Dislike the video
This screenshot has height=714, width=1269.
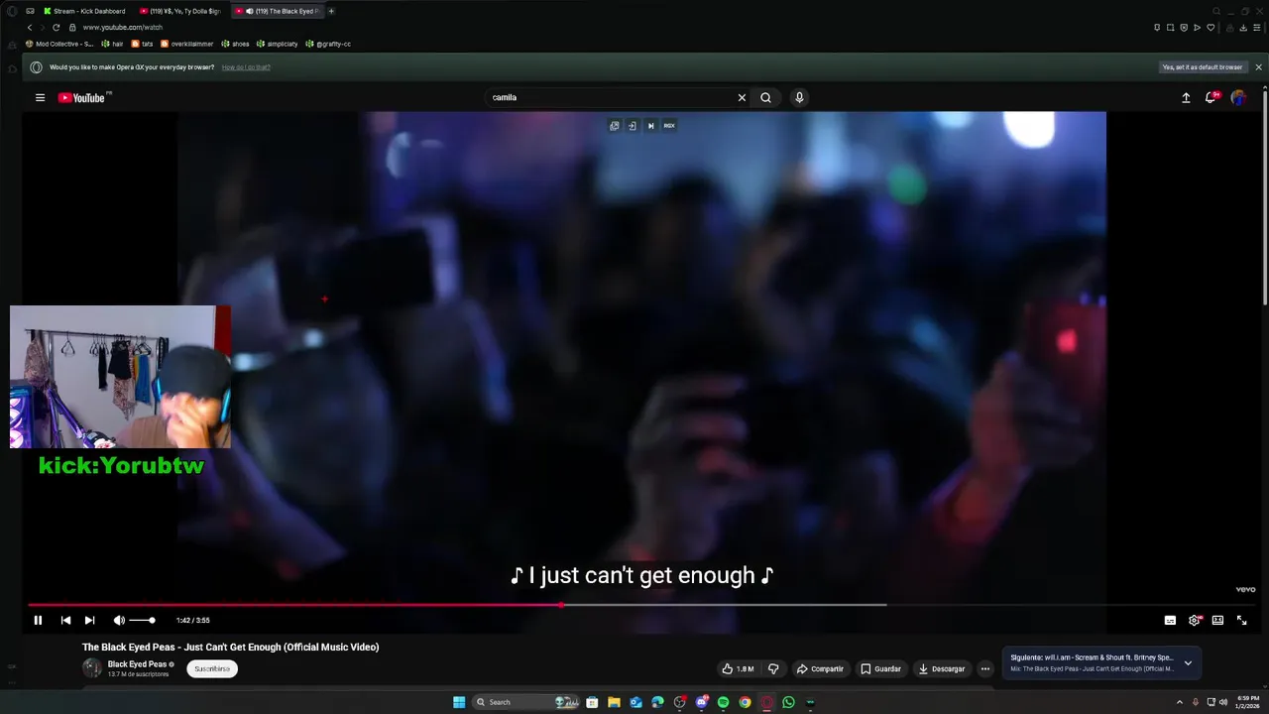click(x=773, y=668)
